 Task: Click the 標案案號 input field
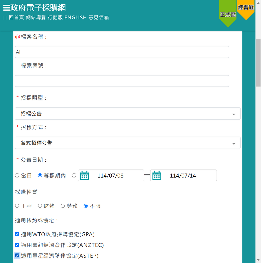tap(122, 81)
